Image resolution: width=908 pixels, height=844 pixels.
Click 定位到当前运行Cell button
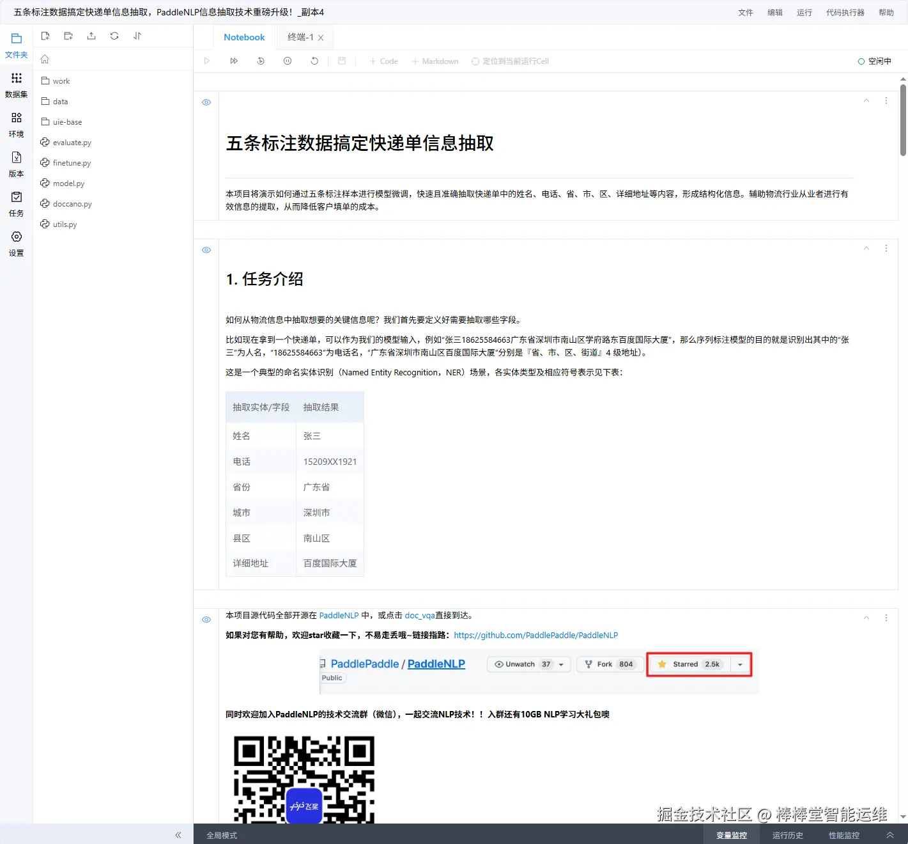click(510, 61)
